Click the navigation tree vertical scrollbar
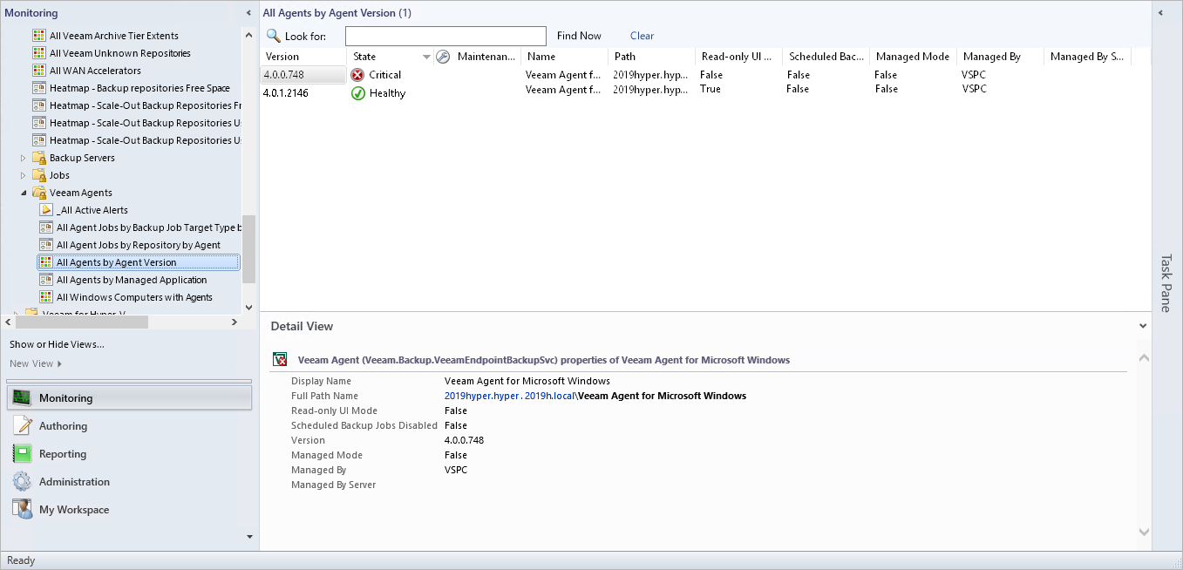 tap(248, 249)
